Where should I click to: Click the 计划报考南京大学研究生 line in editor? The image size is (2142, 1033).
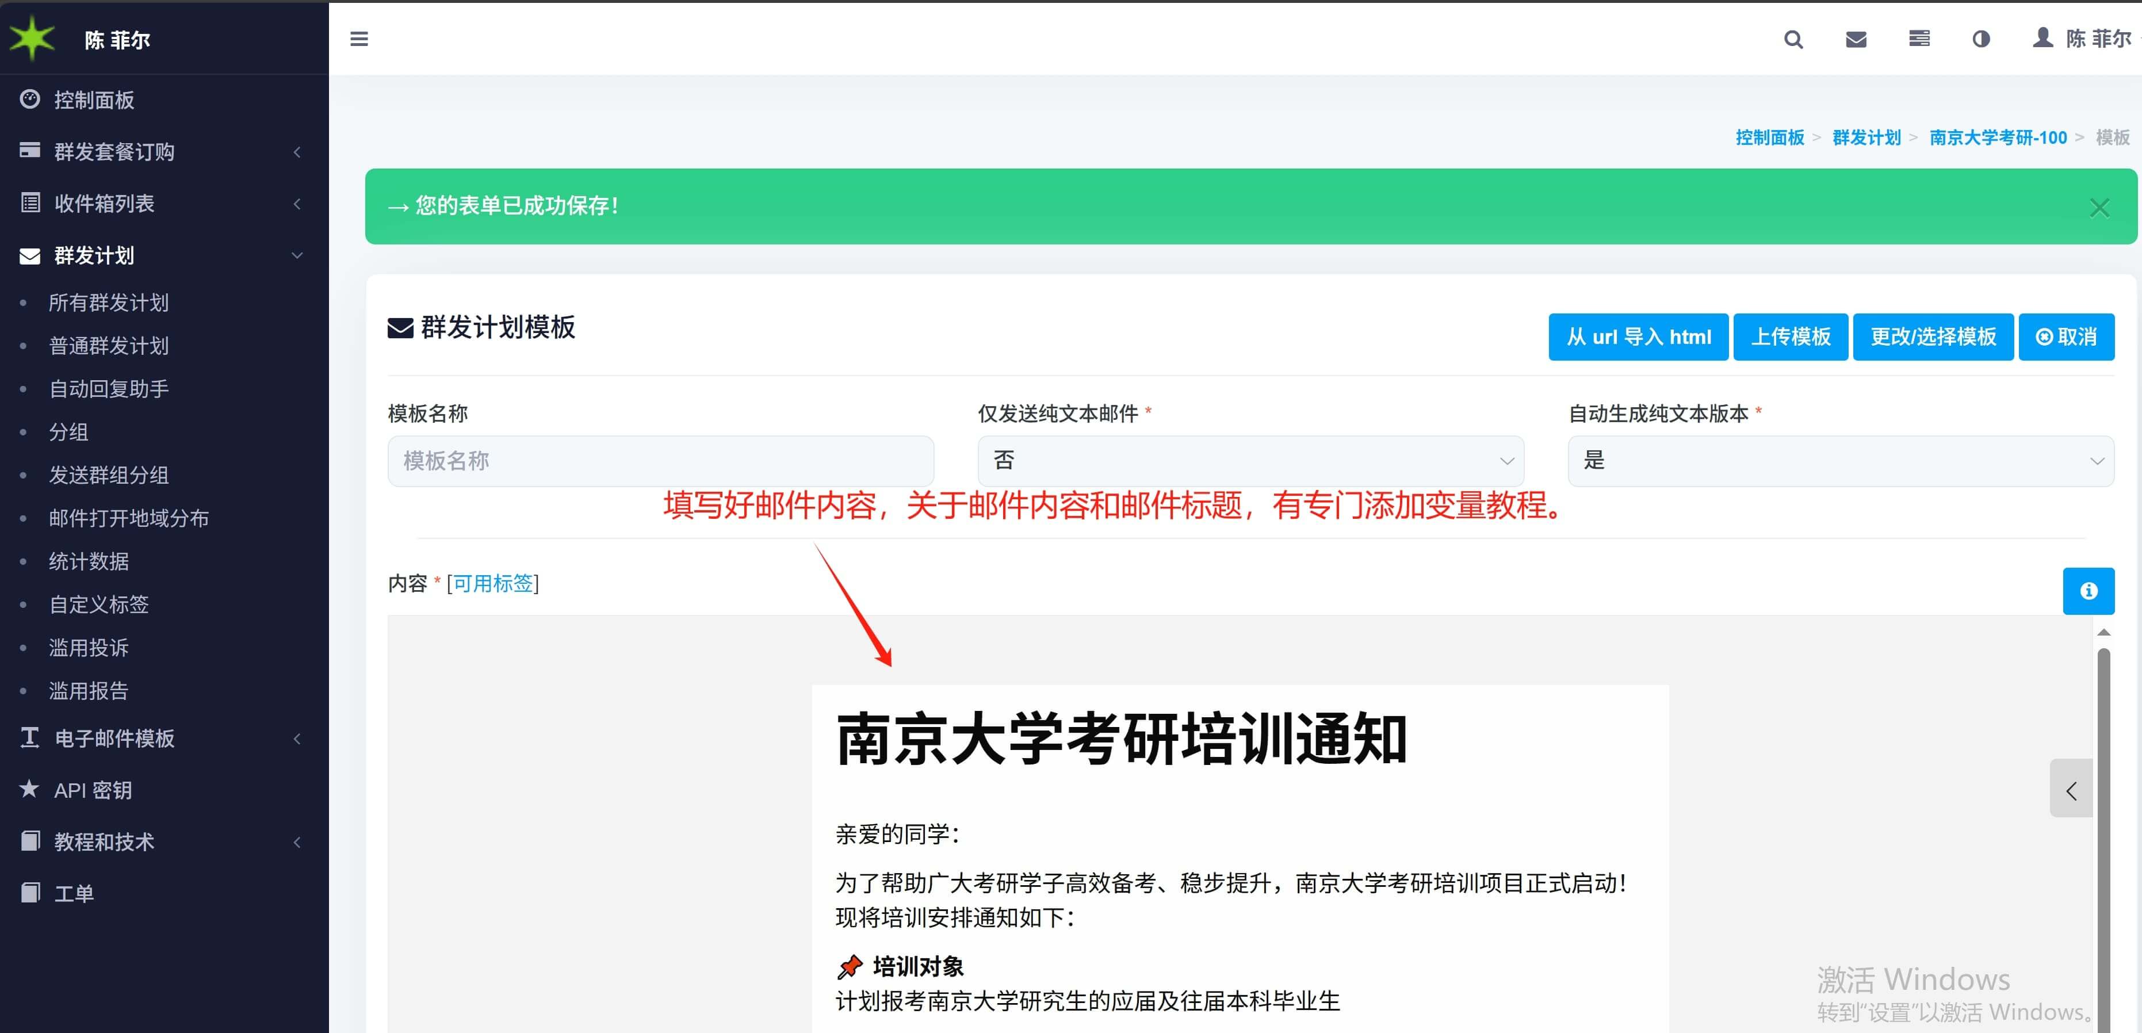pyautogui.click(x=1088, y=1001)
